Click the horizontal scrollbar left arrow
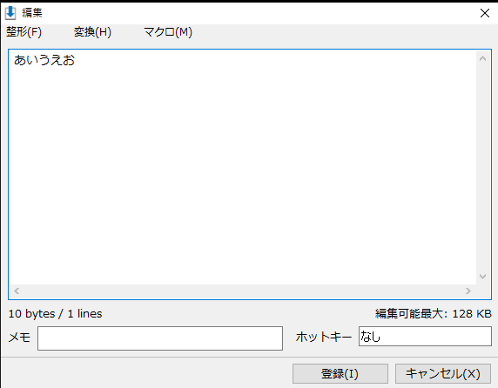 [17, 291]
